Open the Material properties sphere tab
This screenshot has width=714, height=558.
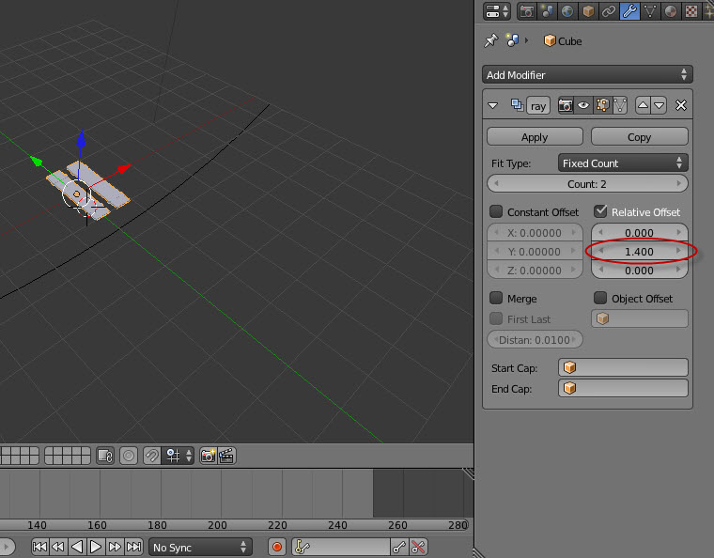click(671, 11)
